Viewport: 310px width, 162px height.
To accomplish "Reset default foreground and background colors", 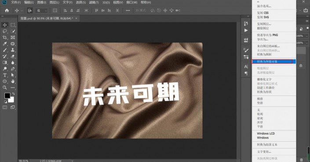I will [6, 102].
